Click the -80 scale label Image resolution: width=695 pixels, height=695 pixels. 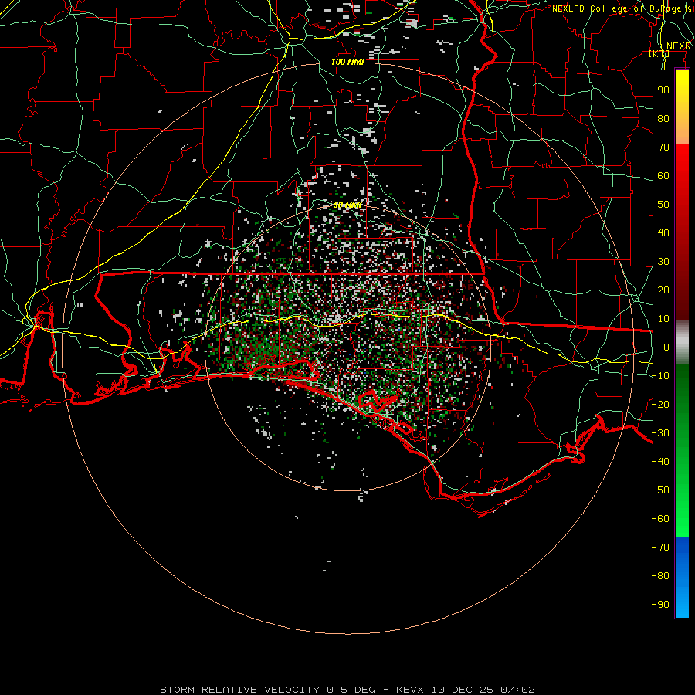tap(660, 576)
